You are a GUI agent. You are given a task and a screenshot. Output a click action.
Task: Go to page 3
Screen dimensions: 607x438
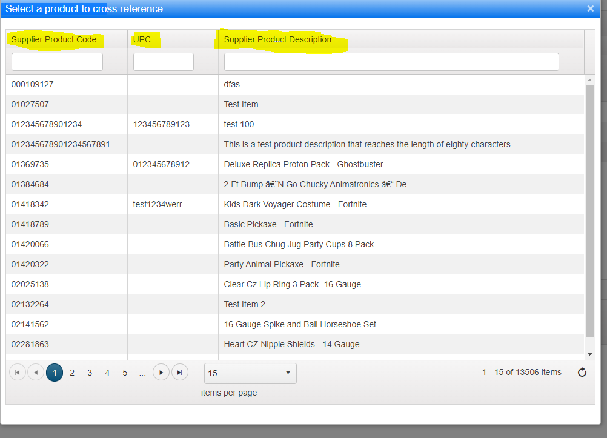(x=90, y=373)
